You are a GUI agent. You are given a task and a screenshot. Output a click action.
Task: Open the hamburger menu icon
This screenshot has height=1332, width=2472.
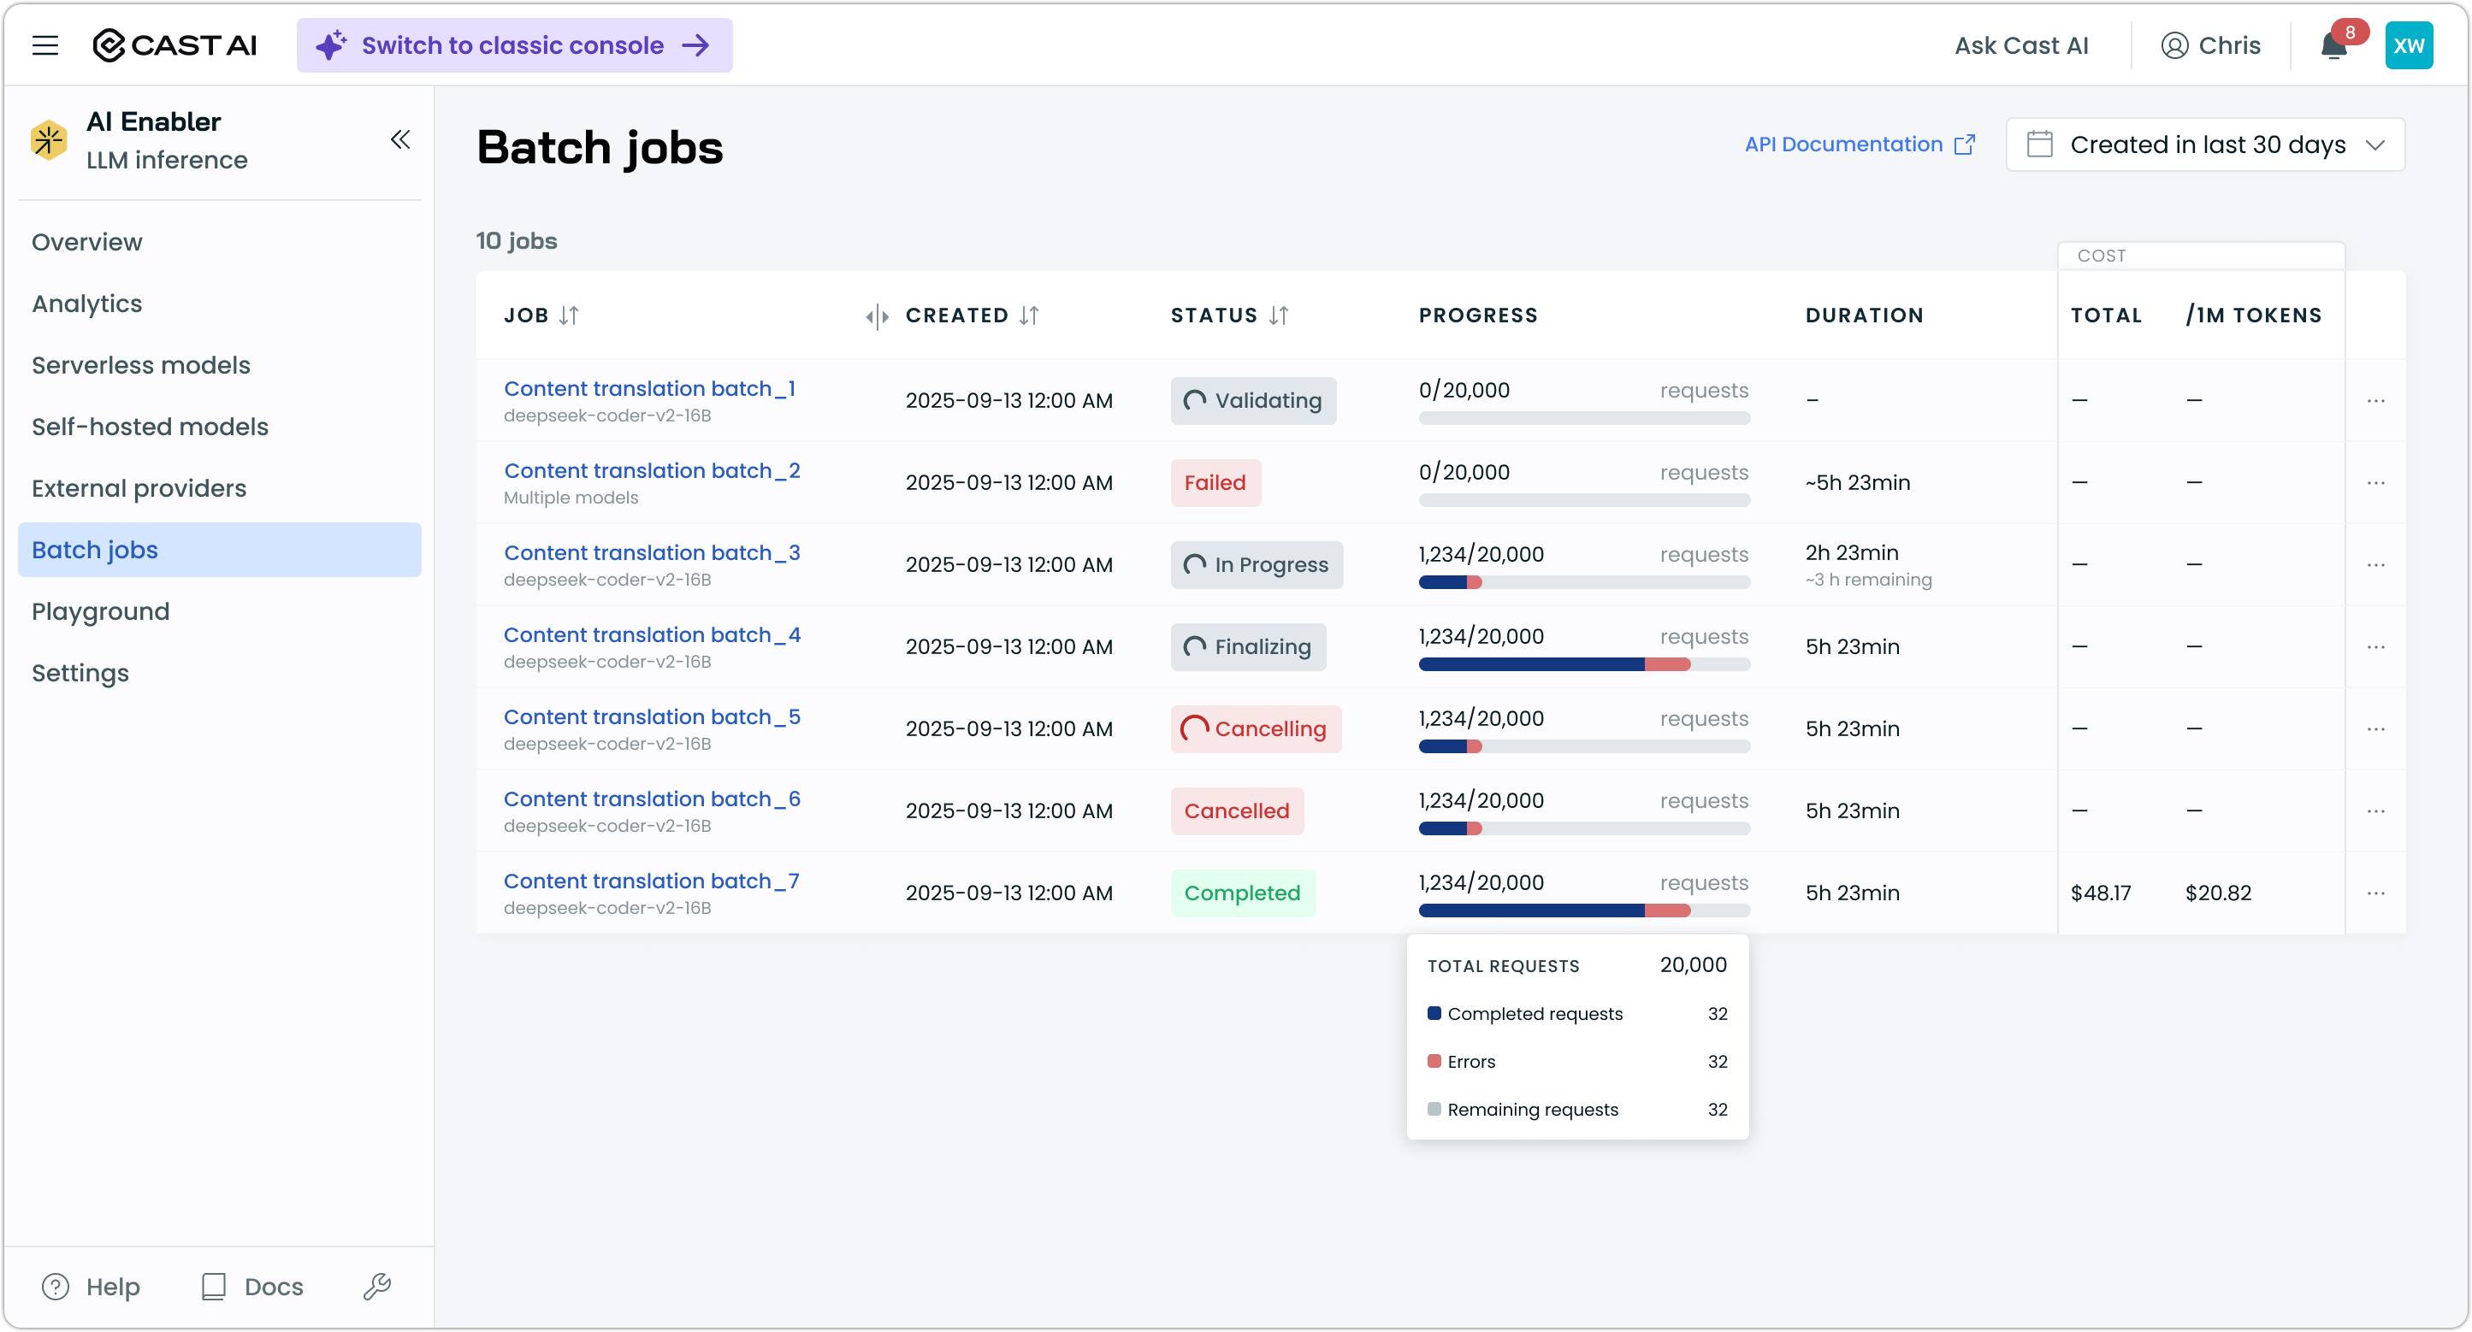tap(45, 45)
